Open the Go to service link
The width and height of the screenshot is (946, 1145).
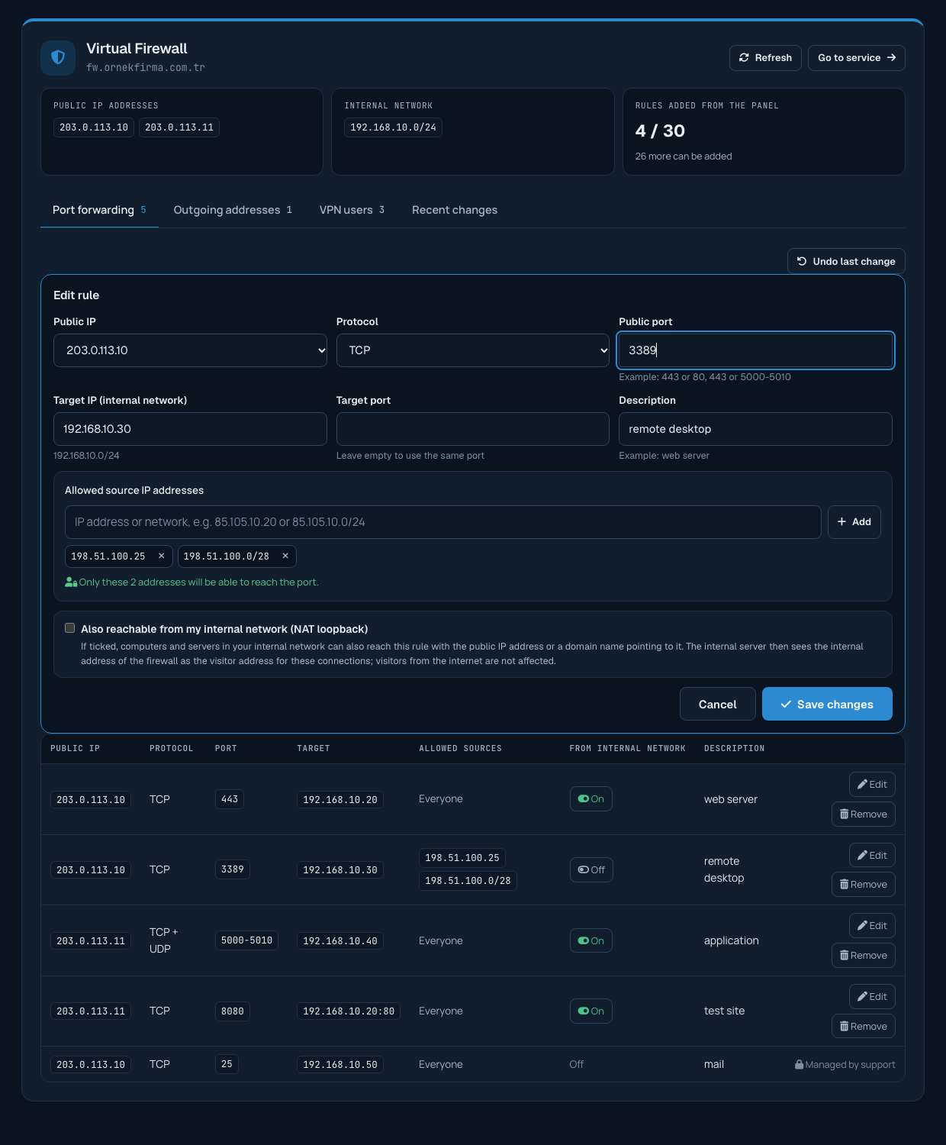click(857, 58)
